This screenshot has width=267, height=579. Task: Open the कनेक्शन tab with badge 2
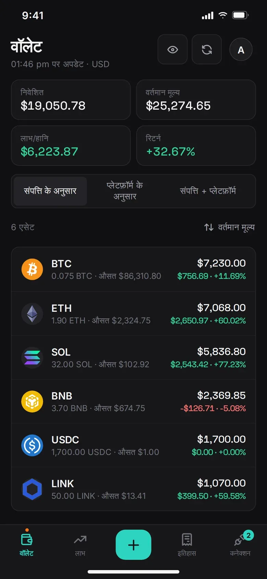[x=240, y=545]
